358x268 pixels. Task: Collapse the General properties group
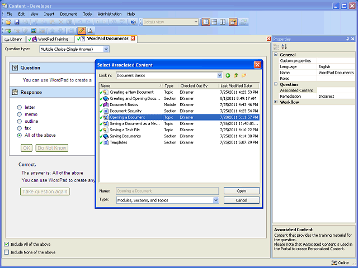[276, 55]
